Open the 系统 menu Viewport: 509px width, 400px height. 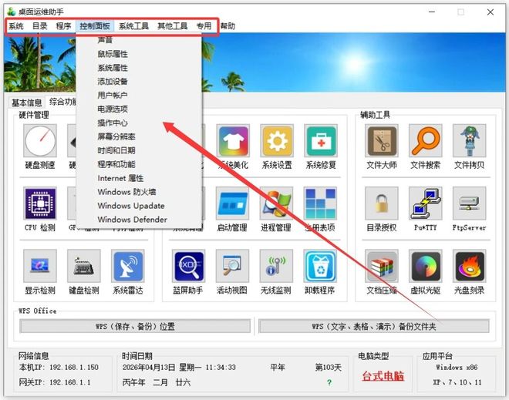(16, 26)
